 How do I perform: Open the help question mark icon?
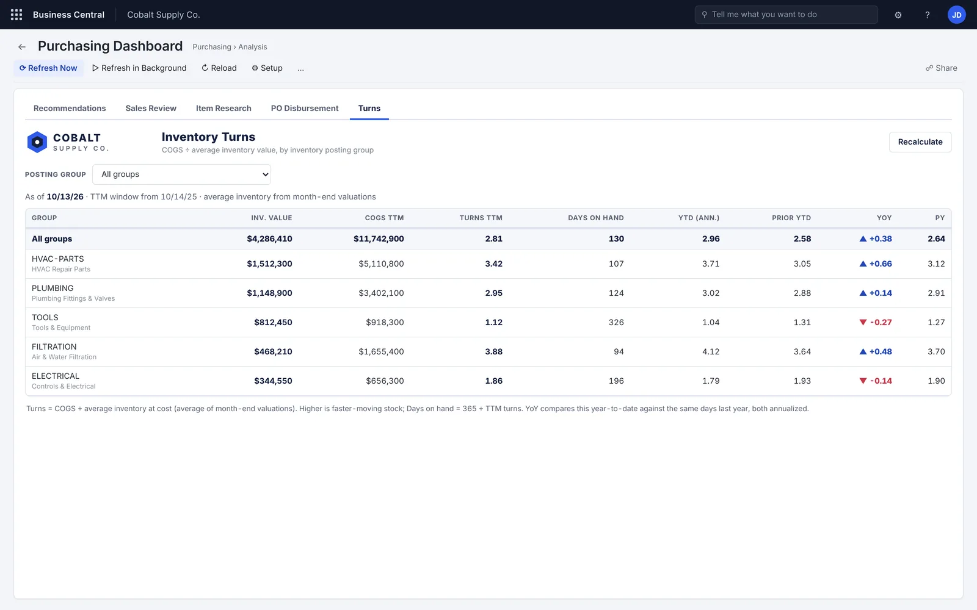pos(928,15)
